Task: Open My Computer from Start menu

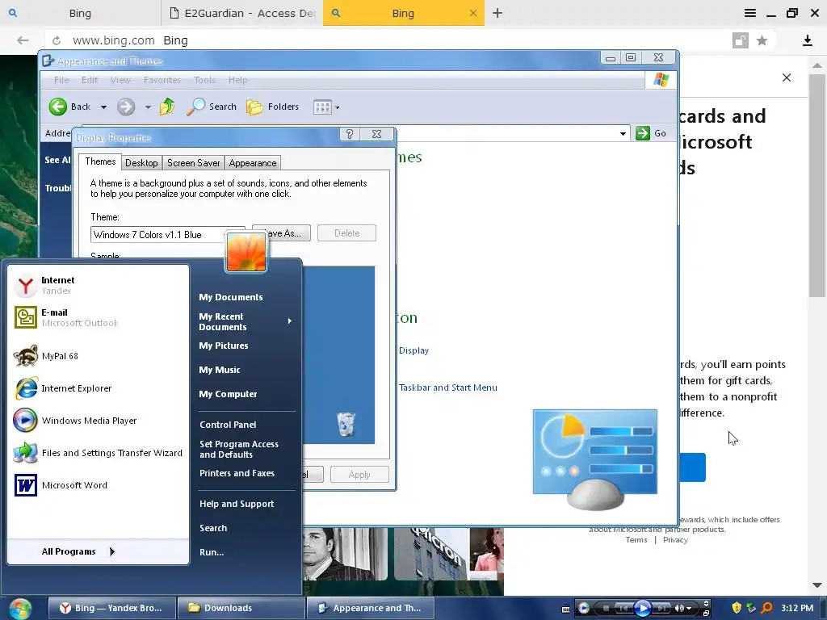Action: point(228,394)
